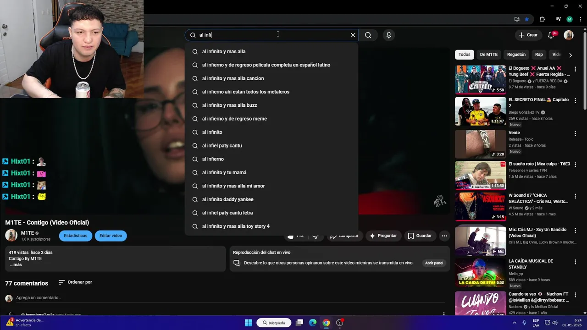Open Chrome media controls icon

coord(558,19)
